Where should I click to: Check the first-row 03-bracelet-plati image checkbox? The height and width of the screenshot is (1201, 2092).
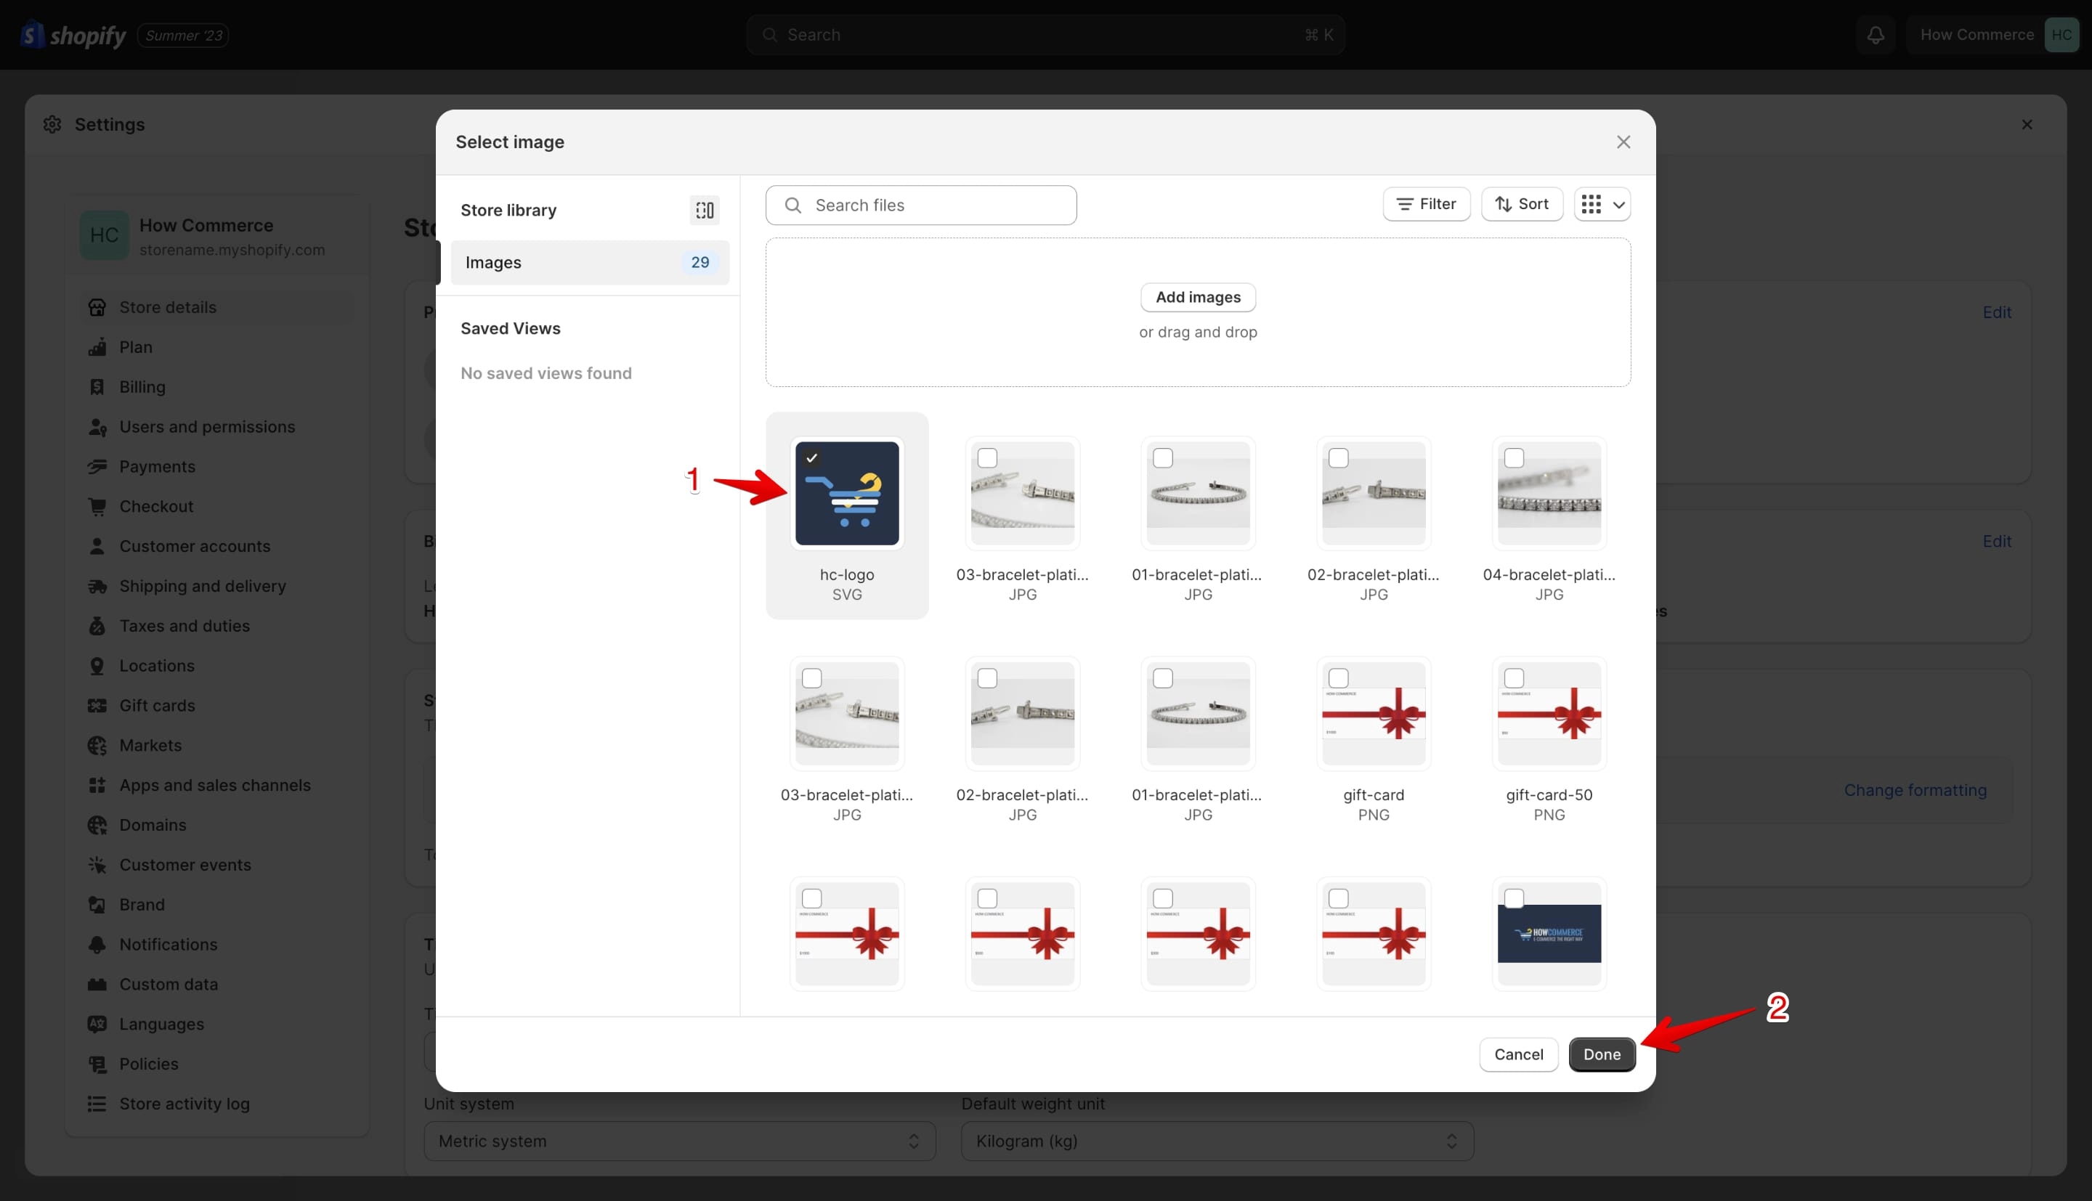click(987, 457)
